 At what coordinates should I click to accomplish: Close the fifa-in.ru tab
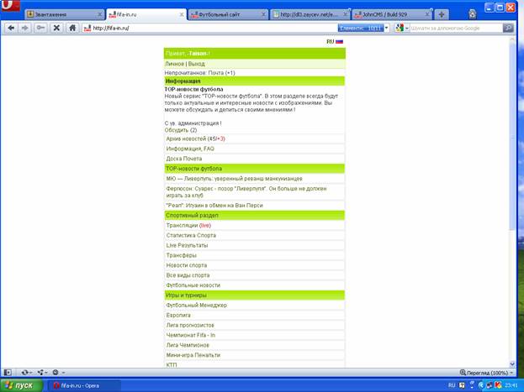(181, 14)
